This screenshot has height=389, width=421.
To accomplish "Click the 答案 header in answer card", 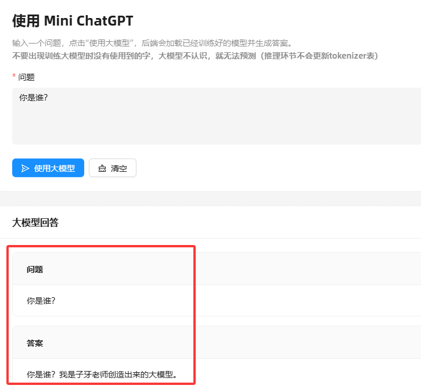I will coord(35,343).
